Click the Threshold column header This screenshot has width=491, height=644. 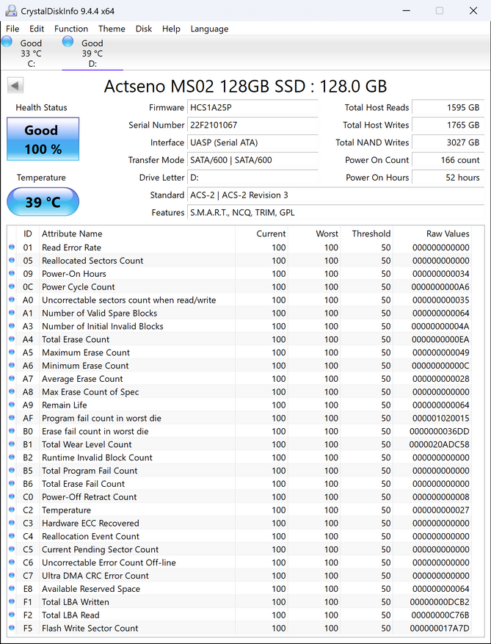(x=367, y=234)
